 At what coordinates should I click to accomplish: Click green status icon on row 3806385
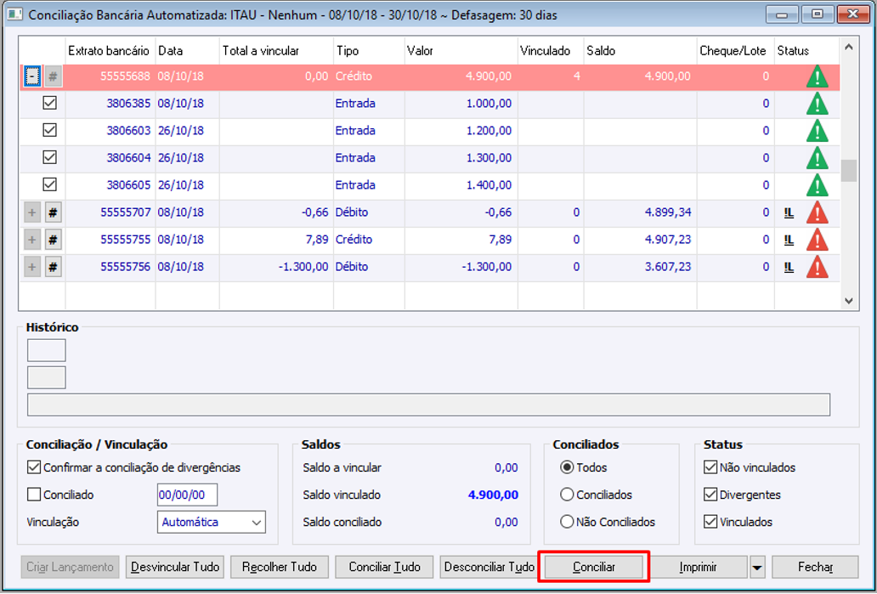click(818, 104)
